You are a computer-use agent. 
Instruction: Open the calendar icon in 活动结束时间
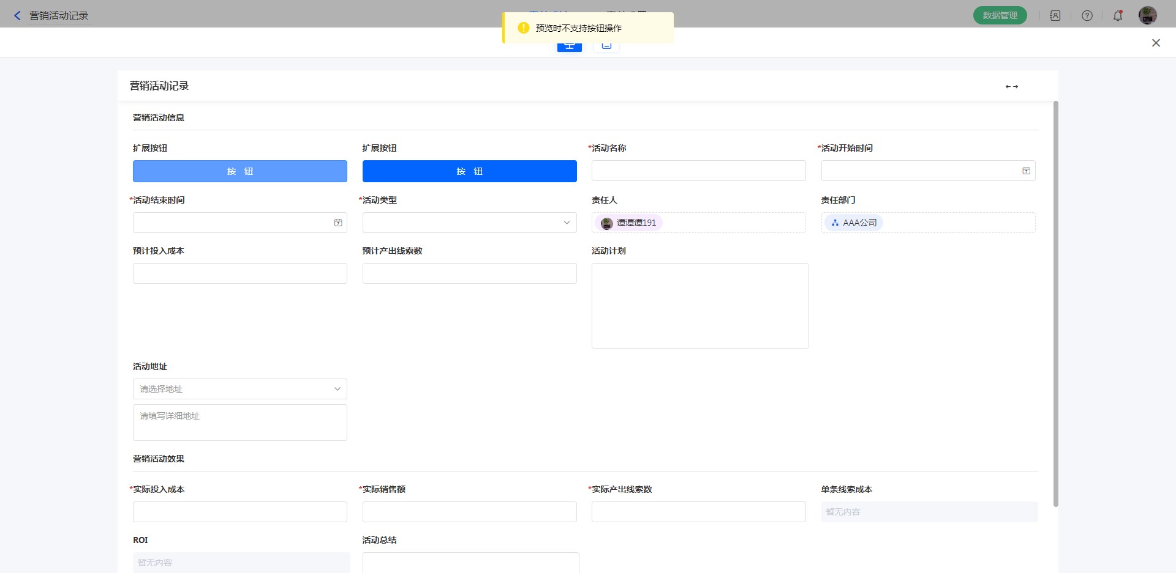[337, 223]
